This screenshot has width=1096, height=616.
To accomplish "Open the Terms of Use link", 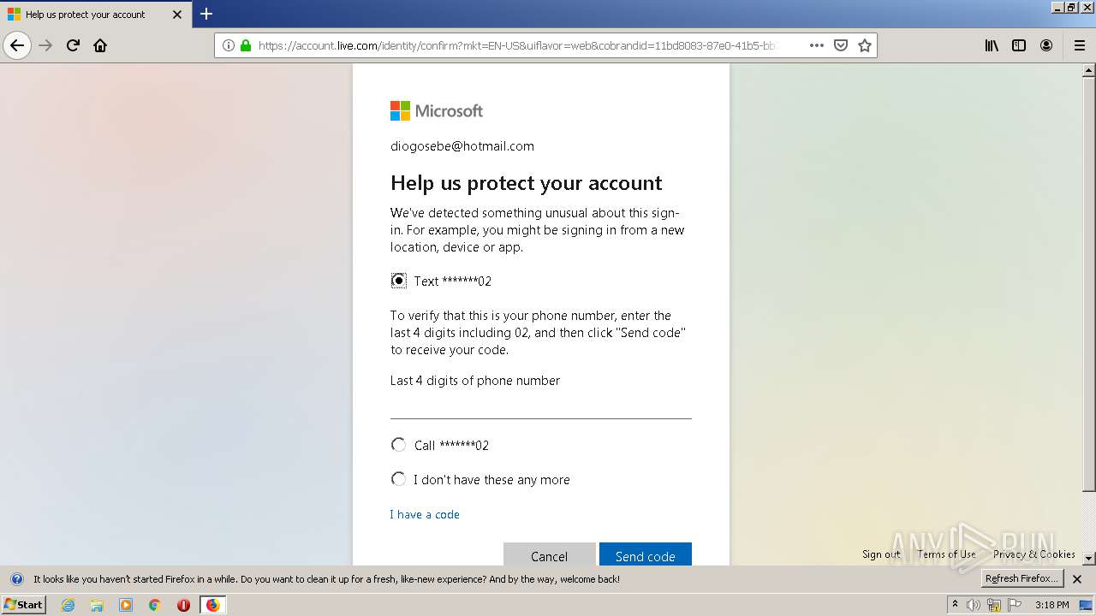I will point(946,554).
